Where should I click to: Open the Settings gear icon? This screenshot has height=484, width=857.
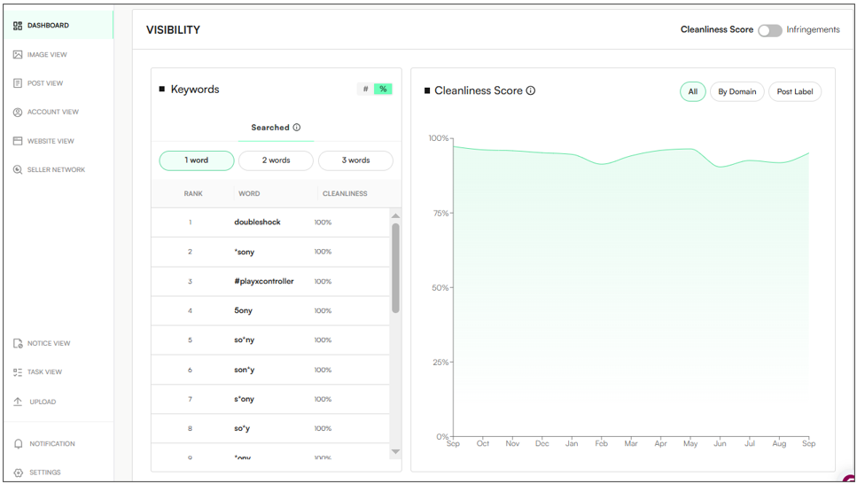point(18,472)
